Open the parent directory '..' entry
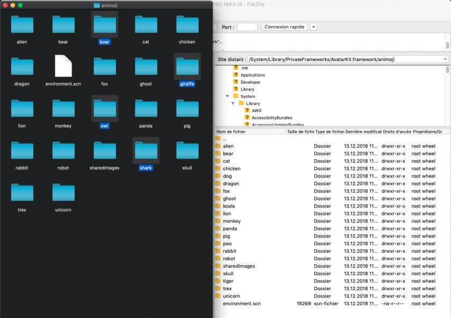 click(x=224, y=138)
